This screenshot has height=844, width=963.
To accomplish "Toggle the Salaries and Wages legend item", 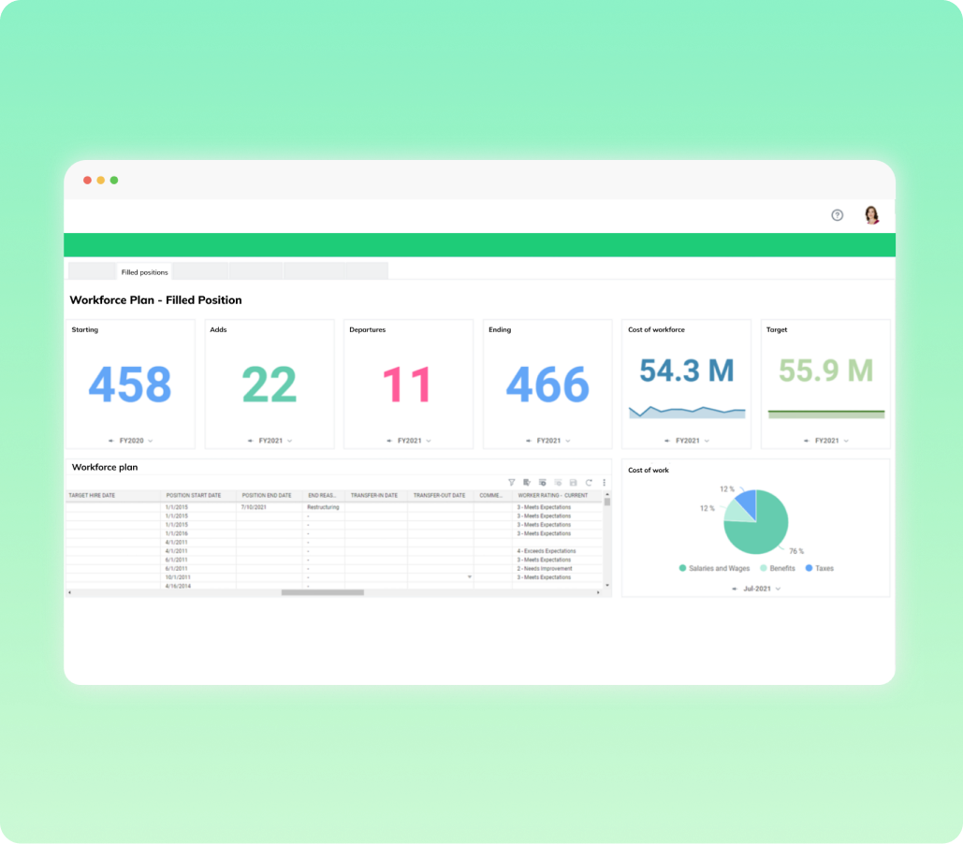I will pyautogui.click(x=713, y=568).
